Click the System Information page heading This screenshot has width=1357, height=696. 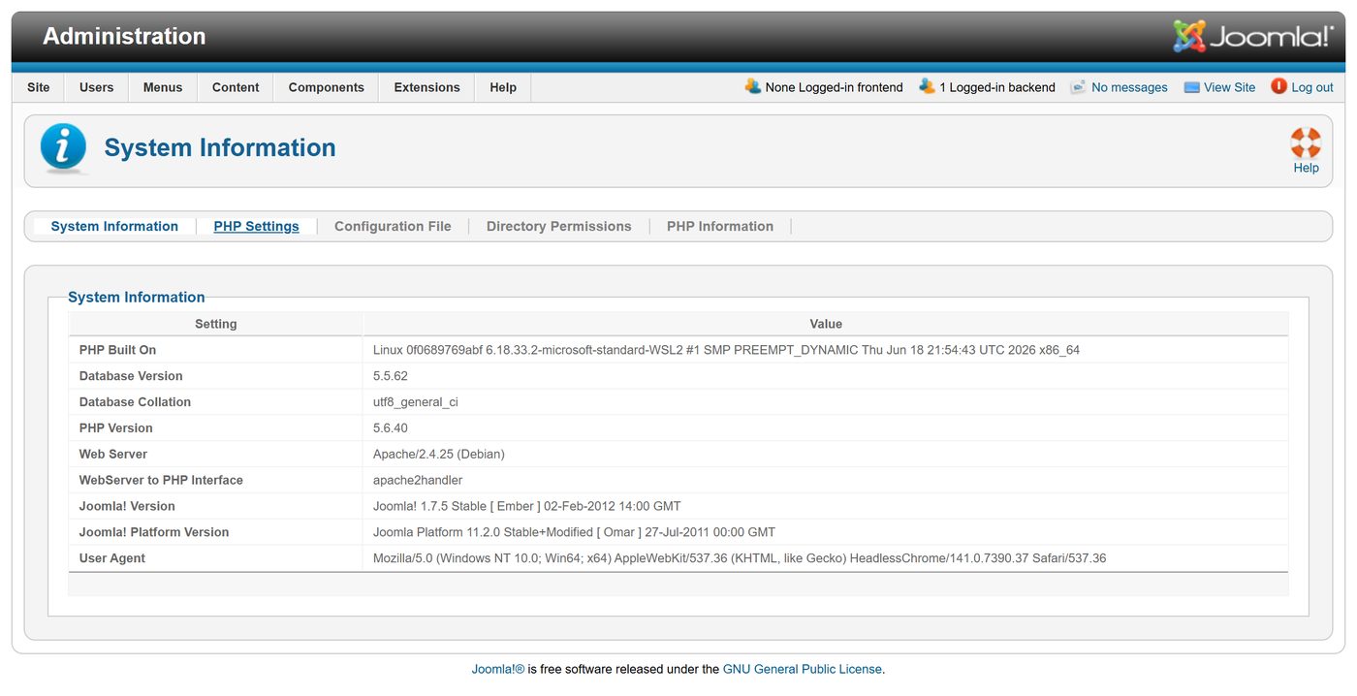[x=220, y=147]
